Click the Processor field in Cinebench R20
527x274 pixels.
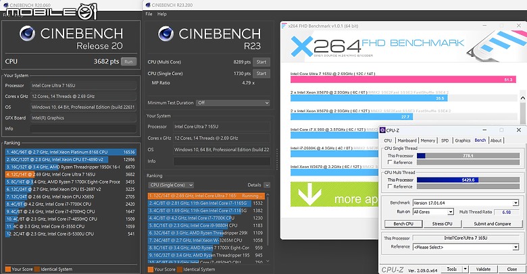click(83, 86)
